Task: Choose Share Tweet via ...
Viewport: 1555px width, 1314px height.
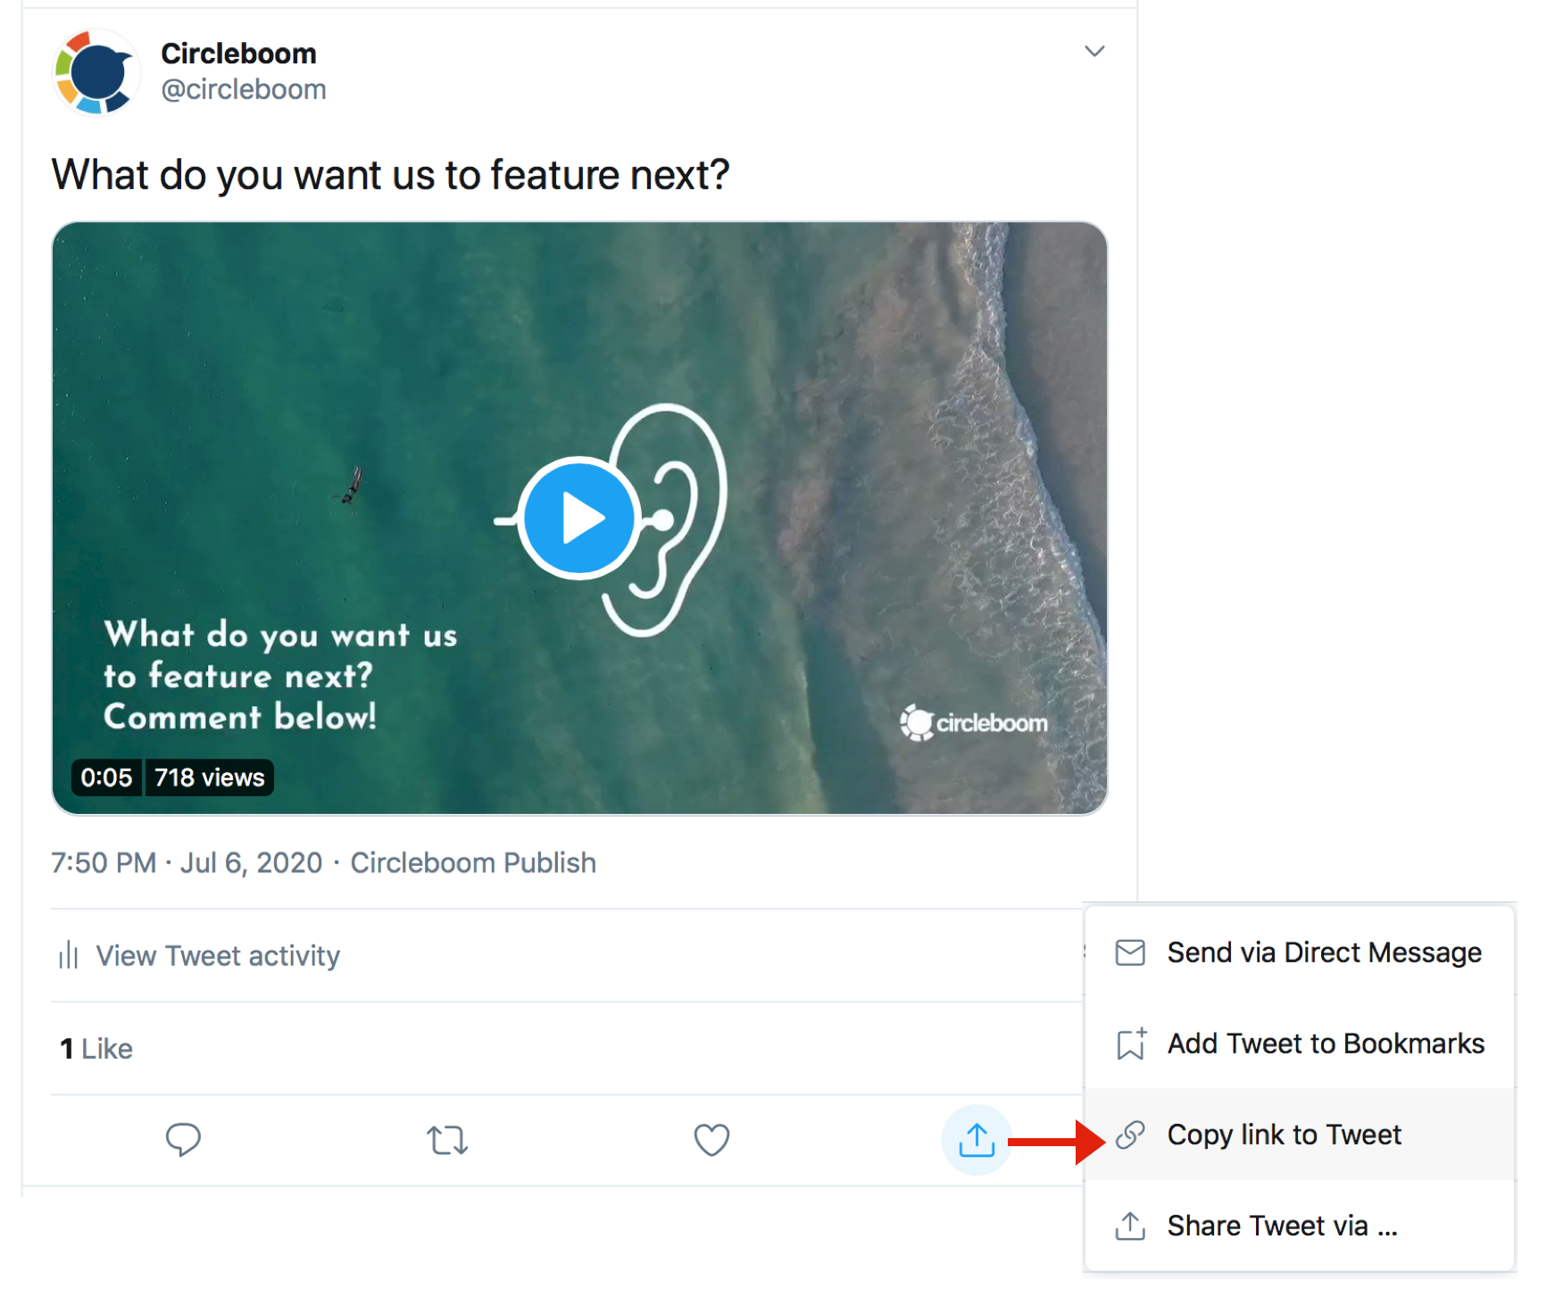Action: (x=1281, y=1226)
